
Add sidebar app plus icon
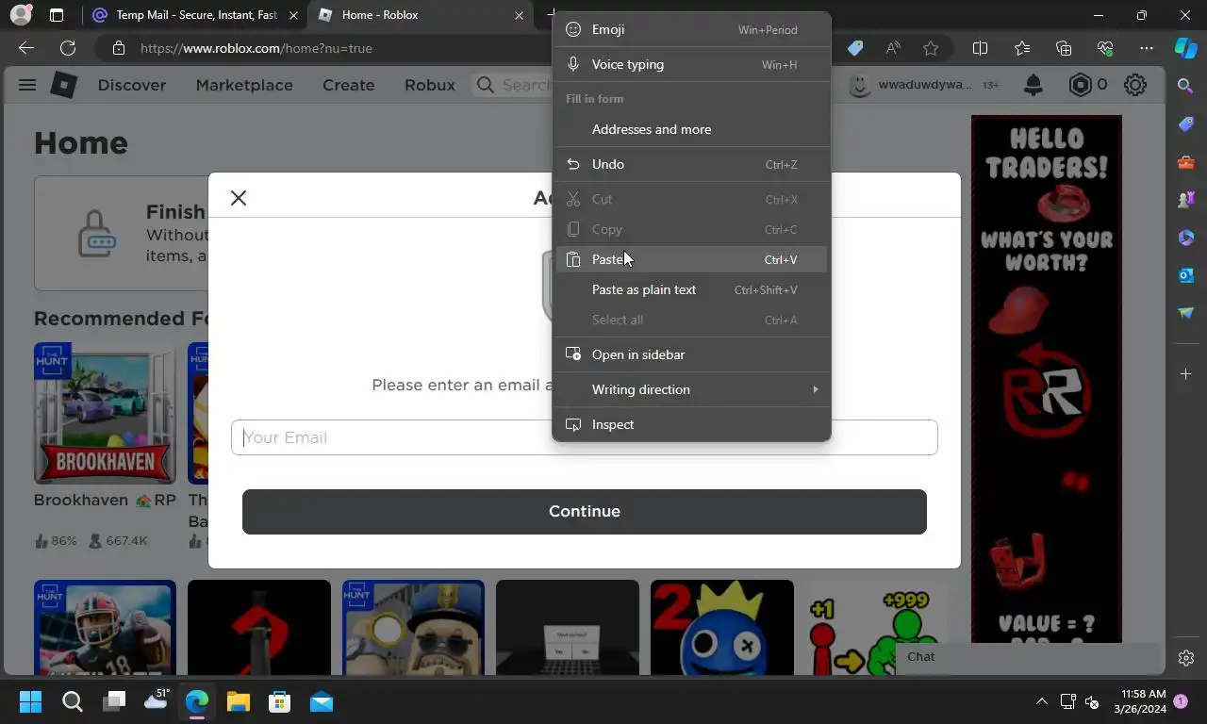pyautogui.click(x=1186, y=374)
